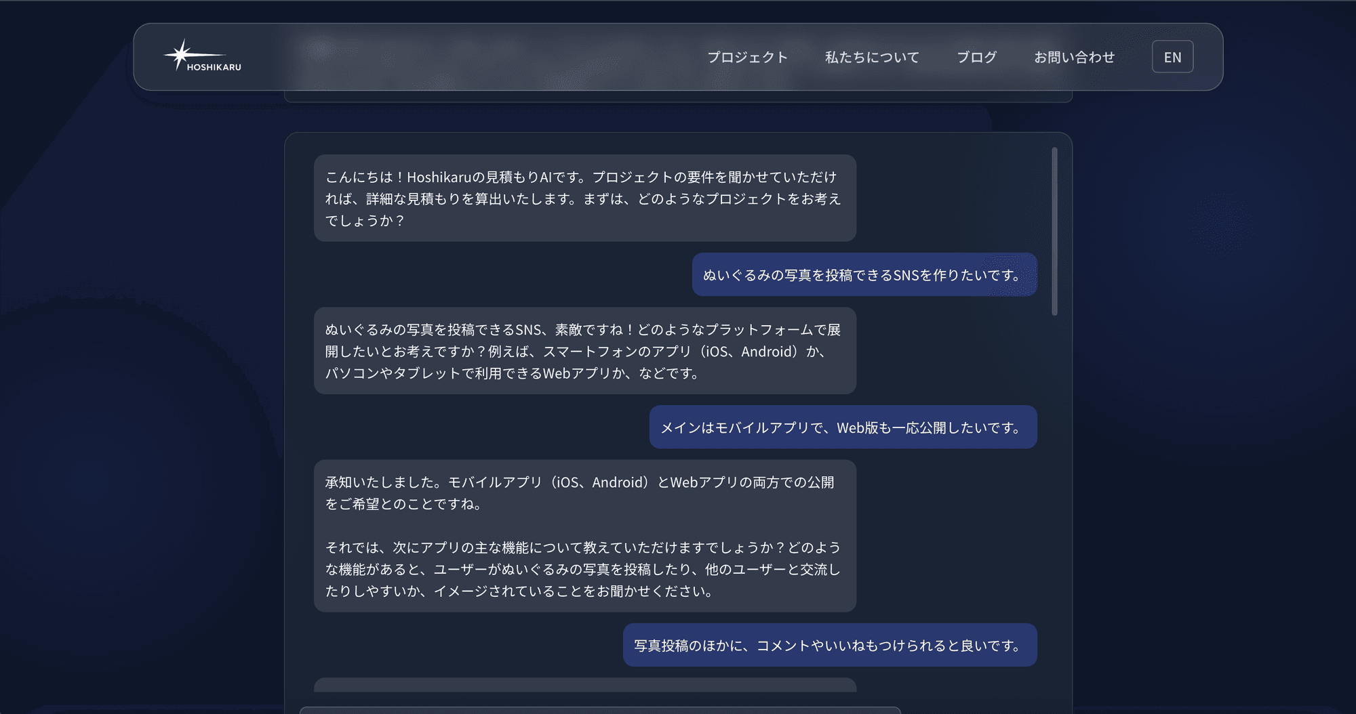Open the ブログ navigation link

pos(976,58)
